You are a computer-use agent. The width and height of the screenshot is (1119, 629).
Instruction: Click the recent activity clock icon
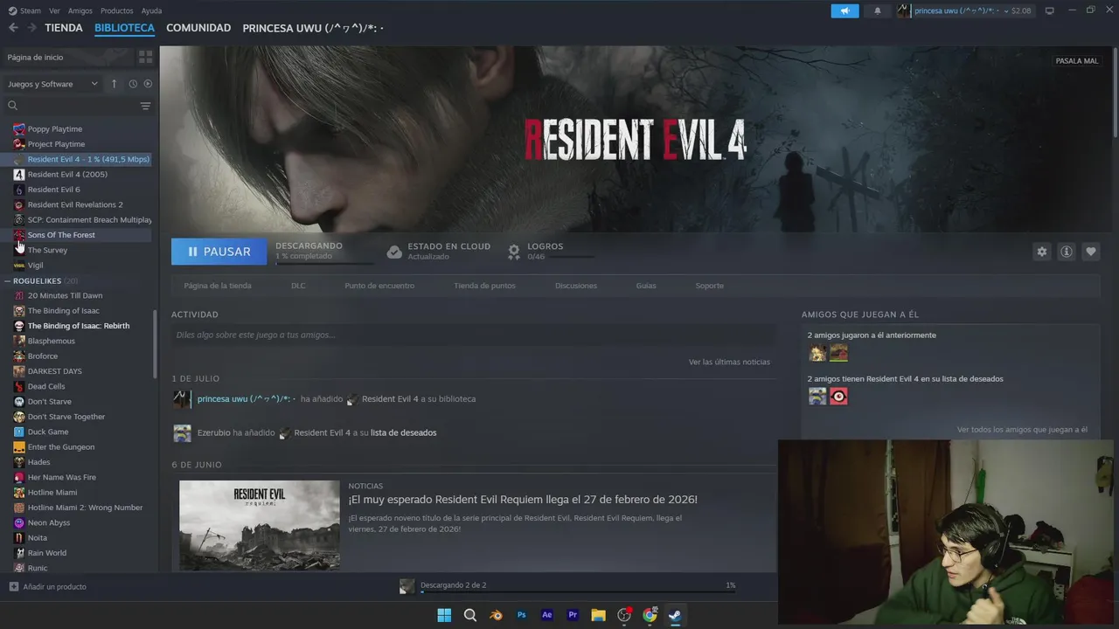pos(133,84)
